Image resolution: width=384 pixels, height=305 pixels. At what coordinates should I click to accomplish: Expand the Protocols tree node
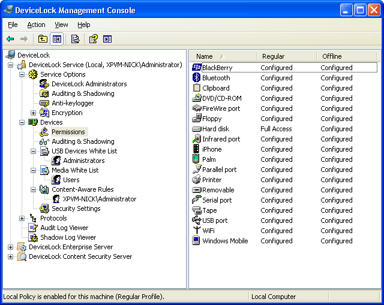pos(22,218)
